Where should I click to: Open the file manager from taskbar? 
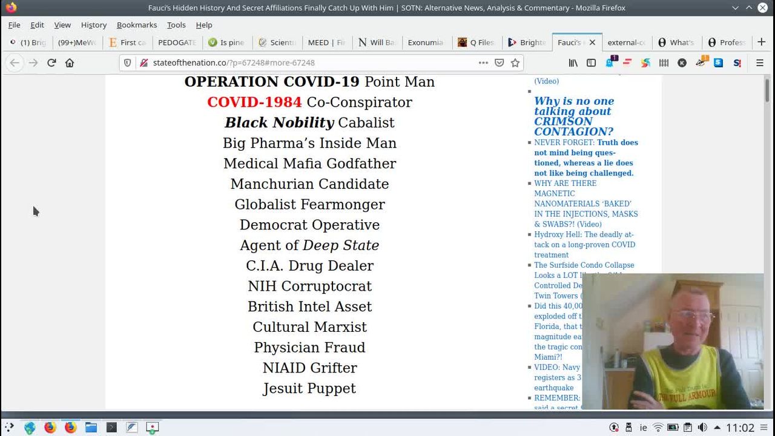click(x=91, y=428)
